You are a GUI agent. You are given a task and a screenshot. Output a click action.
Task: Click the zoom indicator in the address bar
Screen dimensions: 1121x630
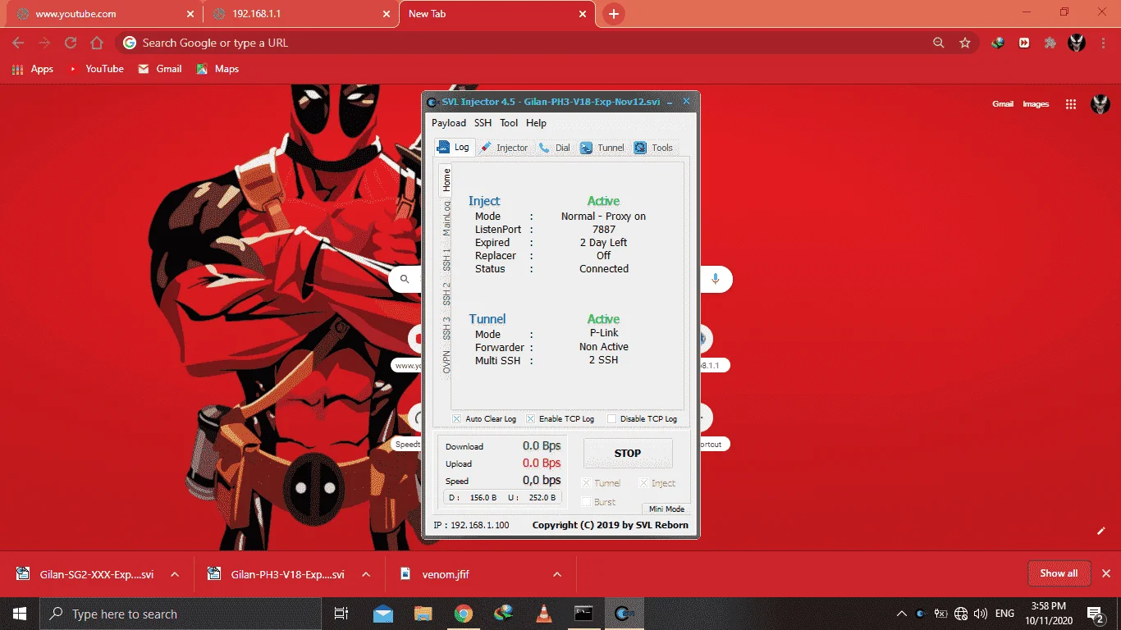pos(939,43)
